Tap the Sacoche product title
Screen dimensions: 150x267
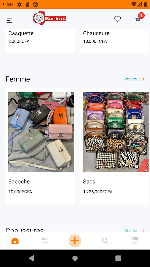coord(19,182)
